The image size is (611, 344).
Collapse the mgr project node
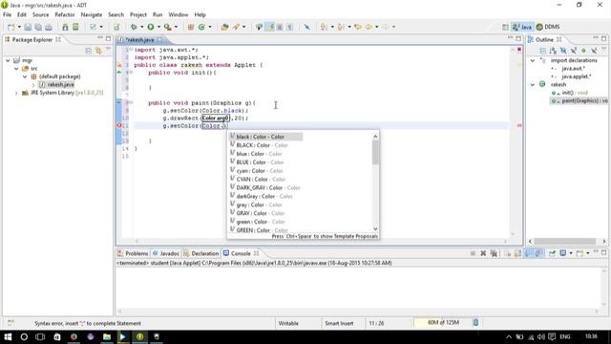tap(8, 60)
